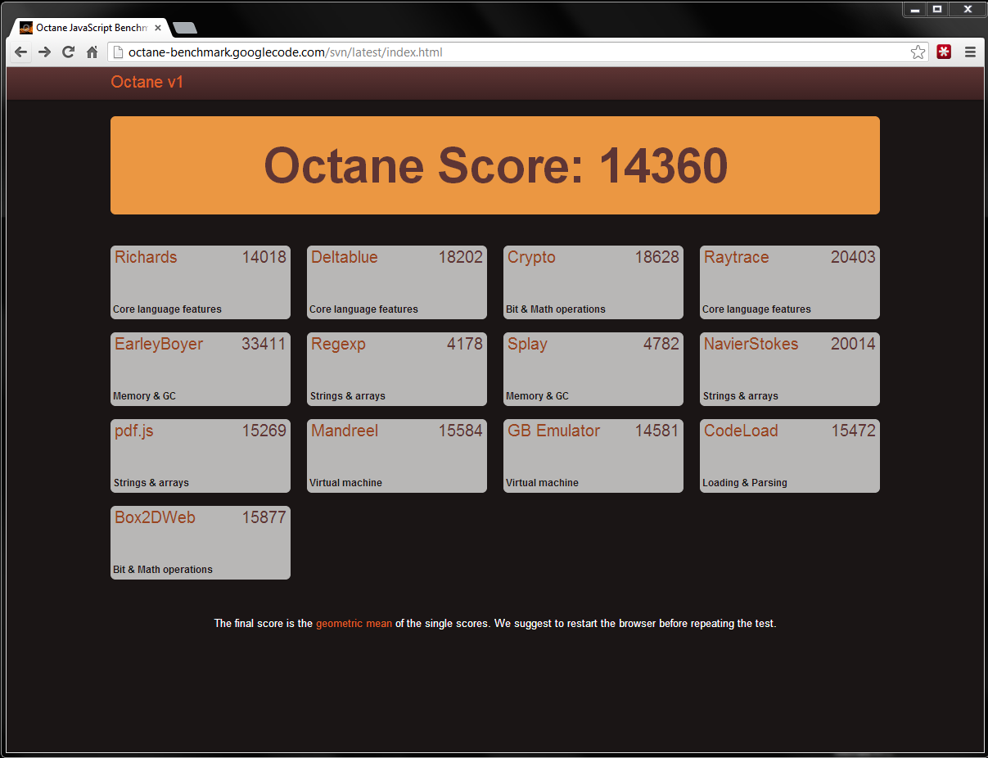Click the pdf.js score 15269

pyautogui.click(x=264, y=431)
